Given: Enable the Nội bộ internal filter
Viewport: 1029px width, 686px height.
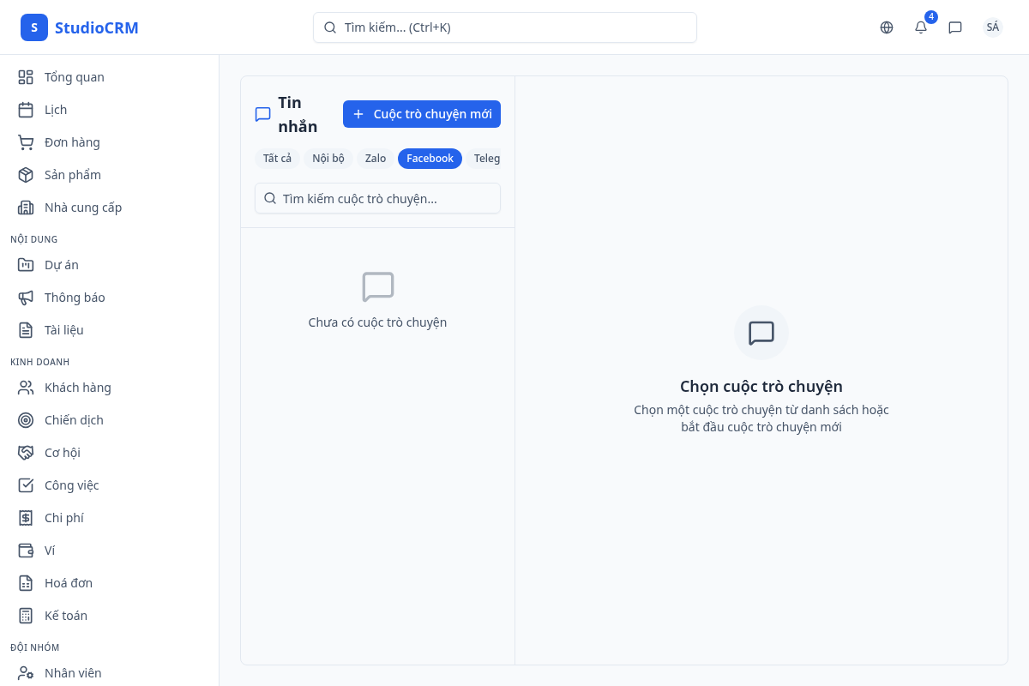Looking at the screenshot, I should (328, 158).
